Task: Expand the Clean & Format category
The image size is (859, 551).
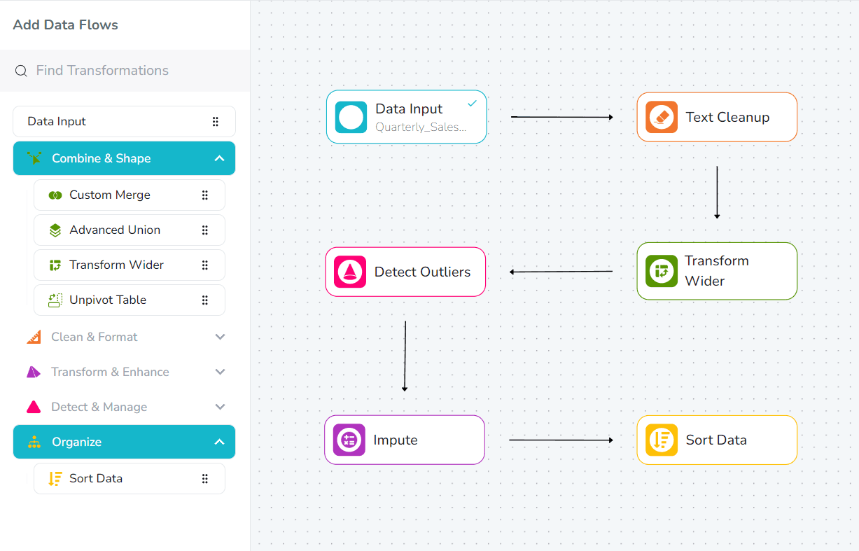Action: click(219, 337)
